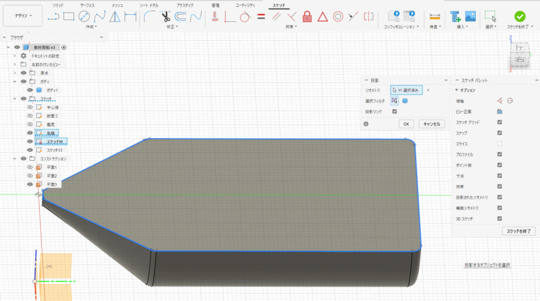The width and height of the screenshot is (540, 301).
Task: Click the Line tool in toolbar
Action: pos(53,16)
